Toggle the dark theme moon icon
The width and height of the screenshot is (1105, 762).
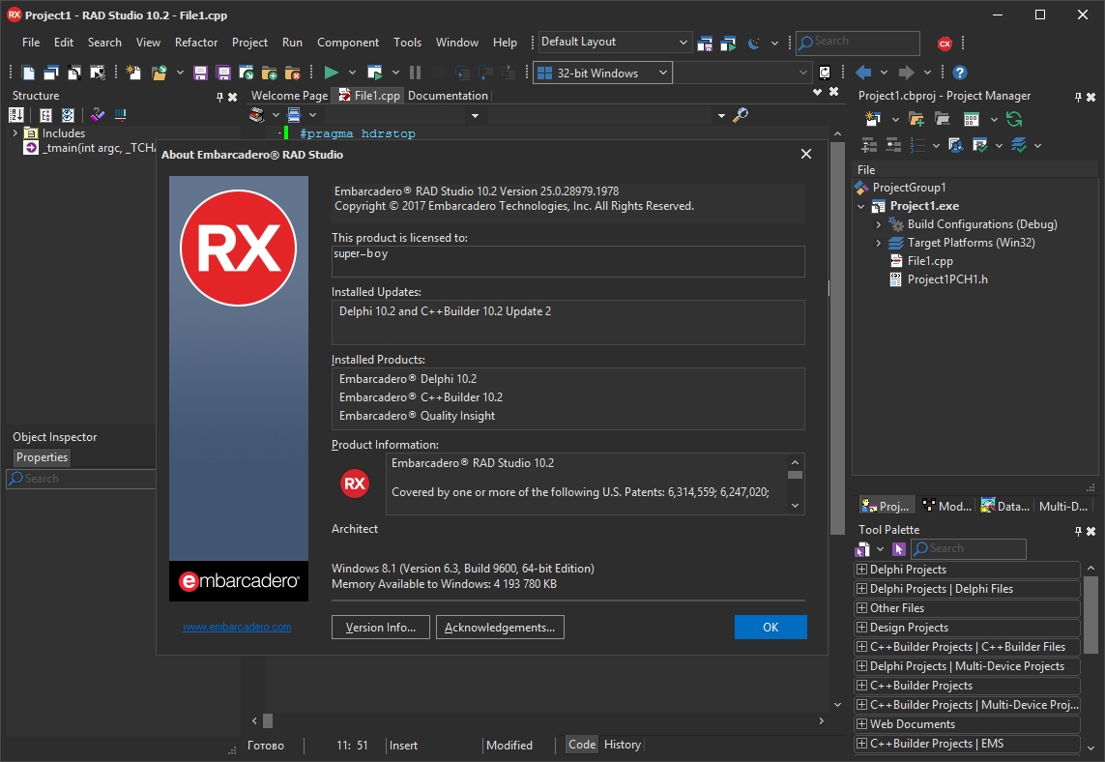[x=753, y=44]
